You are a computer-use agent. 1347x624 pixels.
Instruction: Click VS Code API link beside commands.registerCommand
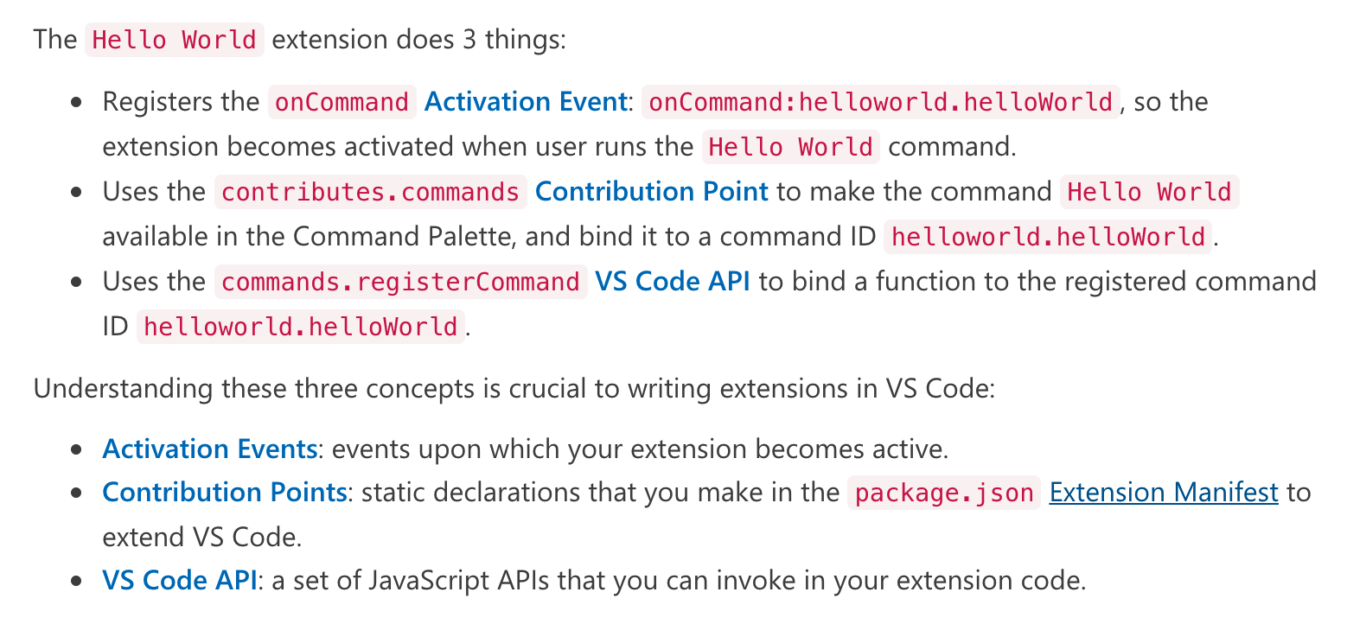tap(672, 281)
